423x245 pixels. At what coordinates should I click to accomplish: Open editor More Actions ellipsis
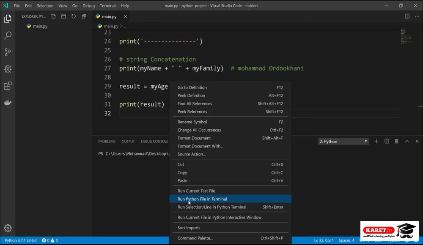[417, 16]
